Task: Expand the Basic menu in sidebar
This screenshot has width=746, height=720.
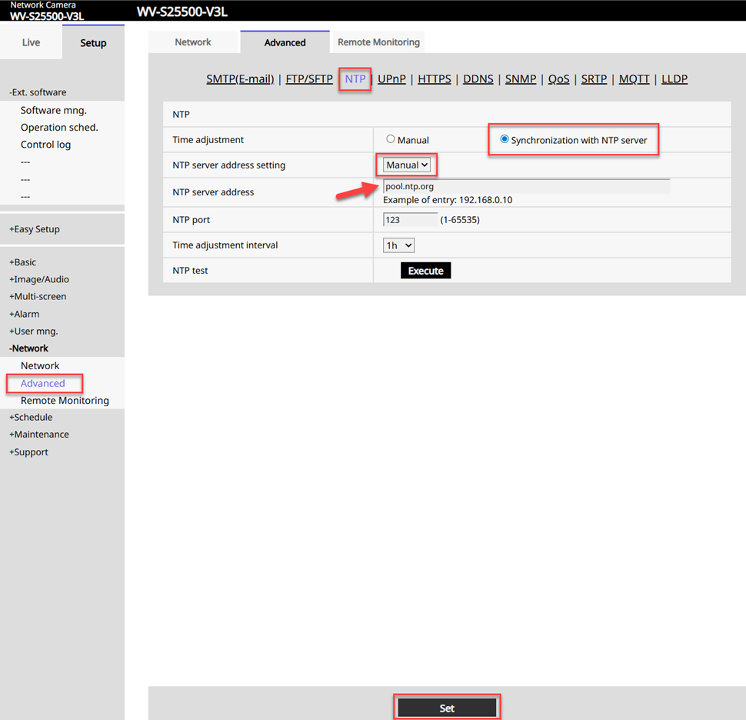Action: pyautogui.click(x=23, y=262)
